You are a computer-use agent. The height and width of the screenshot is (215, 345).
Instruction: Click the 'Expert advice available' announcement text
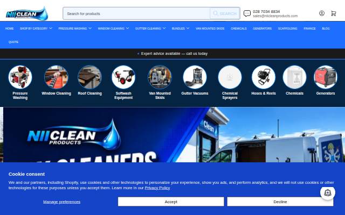click(174, 54)
